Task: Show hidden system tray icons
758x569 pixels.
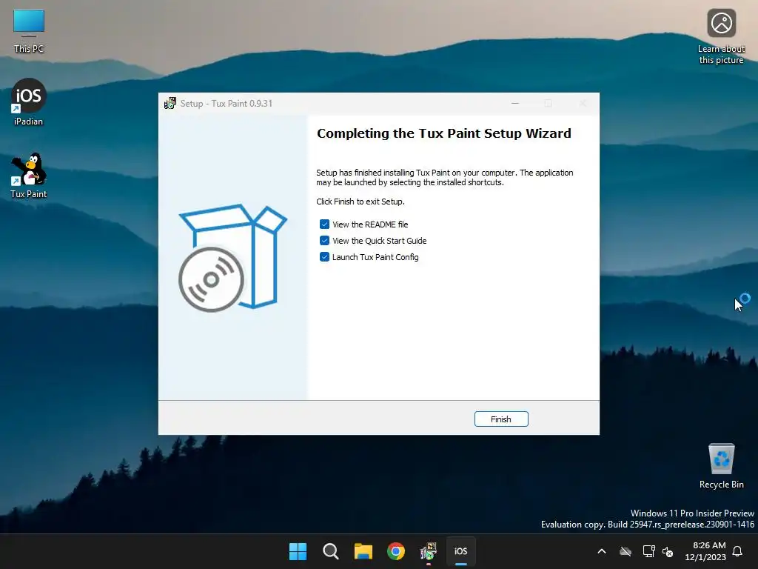Action: click(602, 551)
